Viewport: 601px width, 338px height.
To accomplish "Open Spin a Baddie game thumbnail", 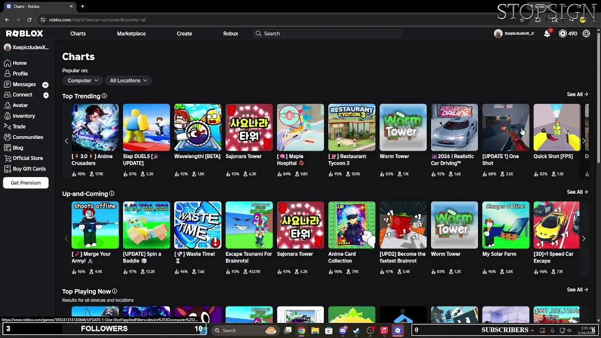I will coord(146,225).
